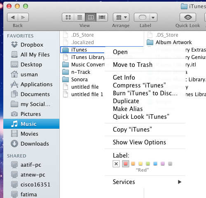Choose Make Alias

tap(145, 109)
